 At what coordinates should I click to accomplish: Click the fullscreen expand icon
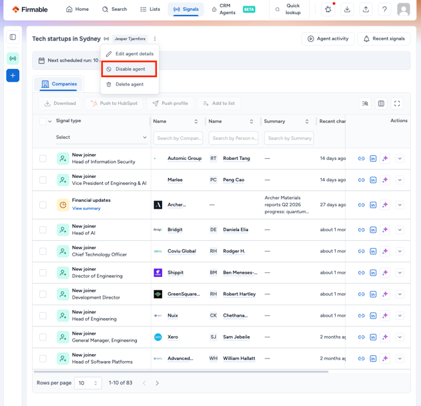[397, 103]
